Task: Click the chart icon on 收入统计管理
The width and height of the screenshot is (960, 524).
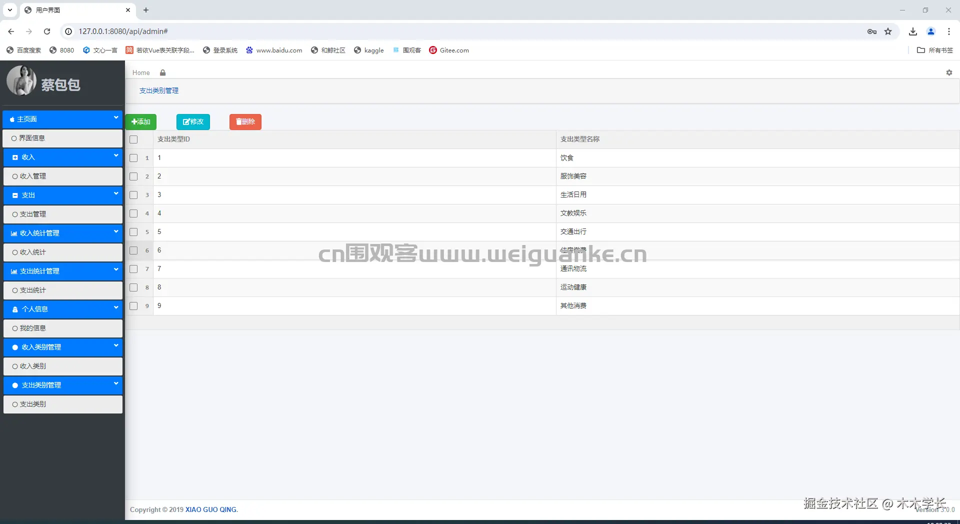Action: point(13,233)
